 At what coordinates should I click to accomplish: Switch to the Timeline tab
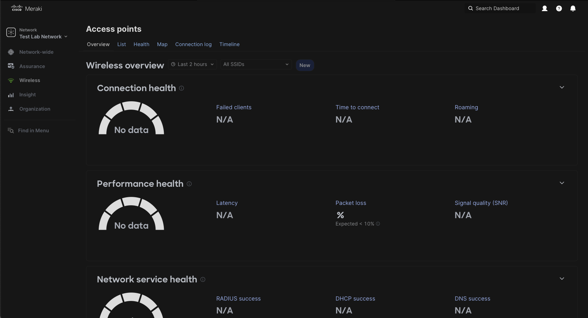(229, 44)
